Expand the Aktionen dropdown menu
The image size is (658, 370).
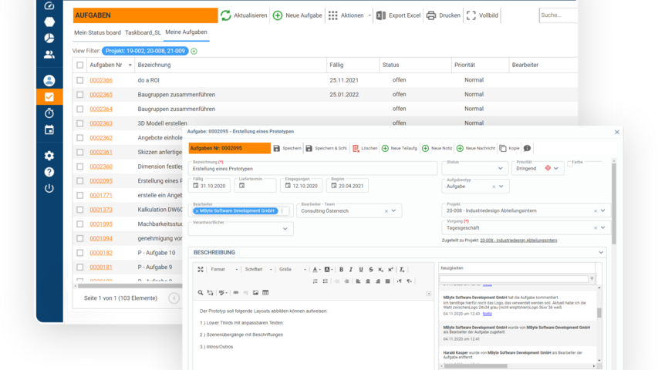point(369,15)
